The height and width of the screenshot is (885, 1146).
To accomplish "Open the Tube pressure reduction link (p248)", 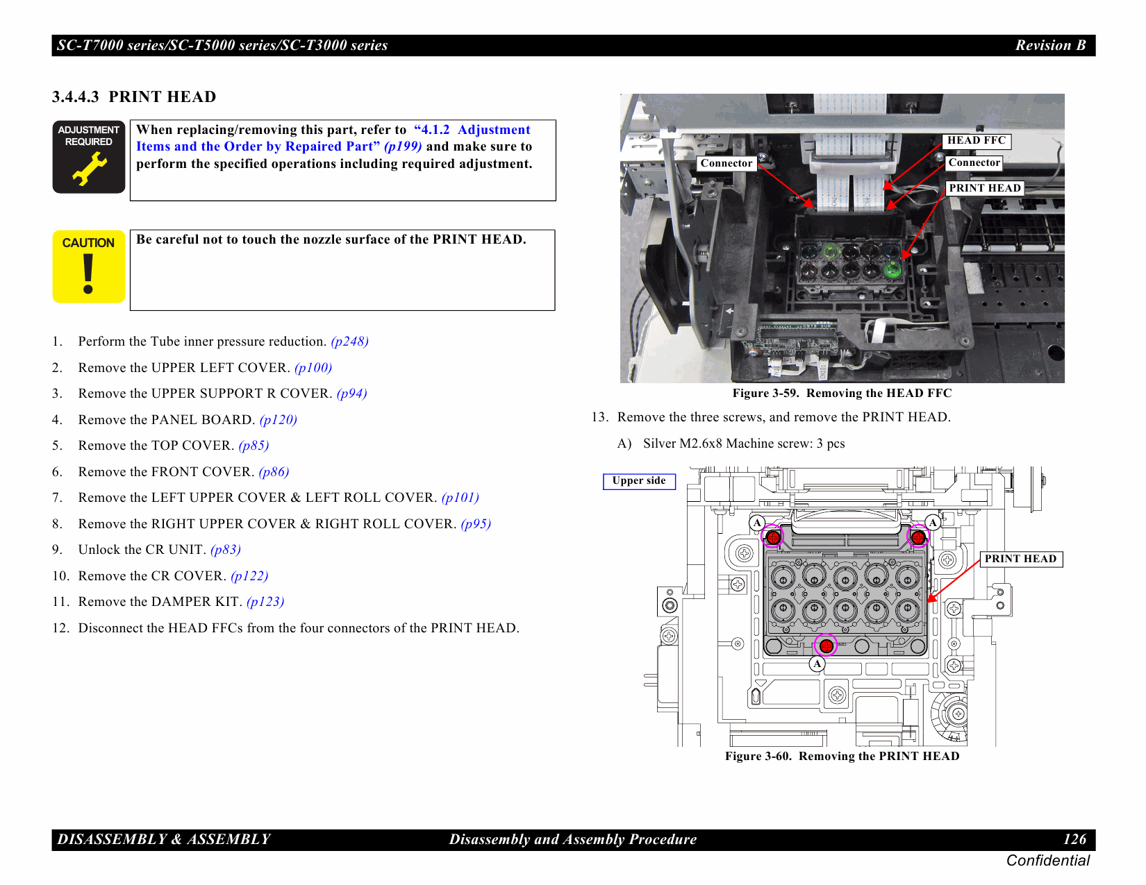I will [x=349, y=342].
